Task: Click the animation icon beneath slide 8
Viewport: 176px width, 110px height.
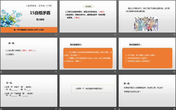Action: click(x=60, y=108)
